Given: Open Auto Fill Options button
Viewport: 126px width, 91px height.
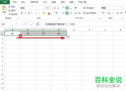Looking at the screenshot, I should 69,38.
